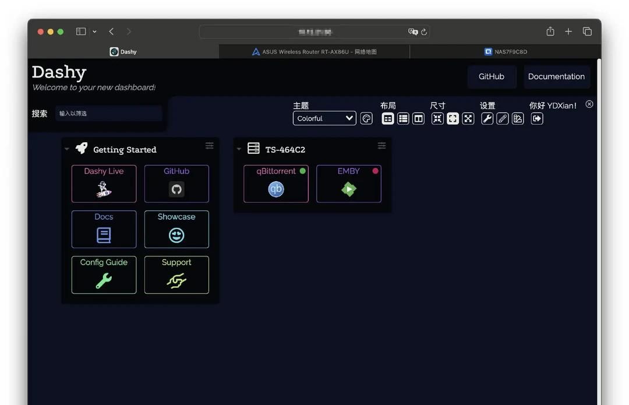Click the rocket icon beside Getting Started
The width and height of the screenshot is (629, 405).
point(80,148)
